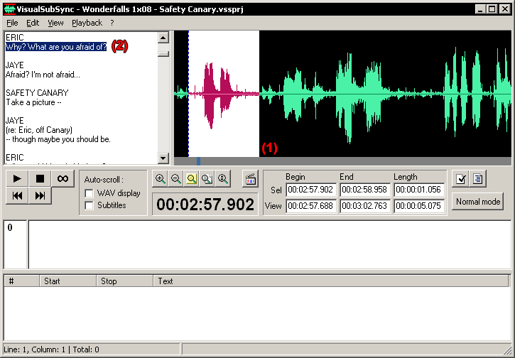Click the Normal mode button
Viewport: 515px width, 358px height.
[x=478, y=202]
